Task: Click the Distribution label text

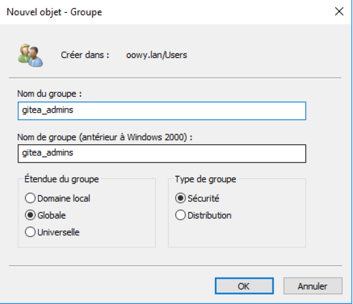Action: click(209, 215)
